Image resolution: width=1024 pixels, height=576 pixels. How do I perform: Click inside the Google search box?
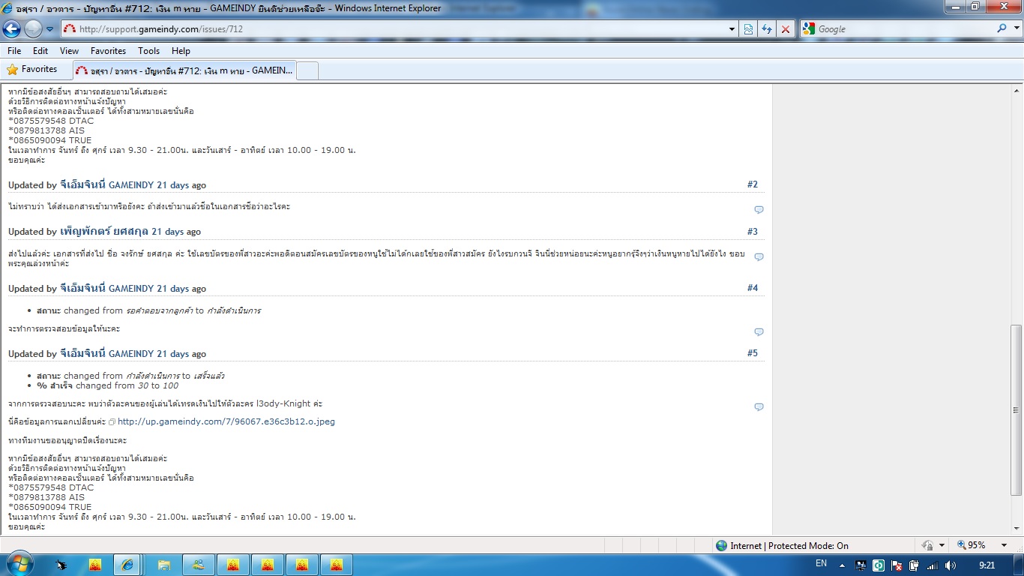[x=904, y=29]
